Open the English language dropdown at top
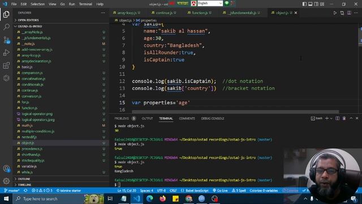The image size is (362, 204). [x=210, y=3]
